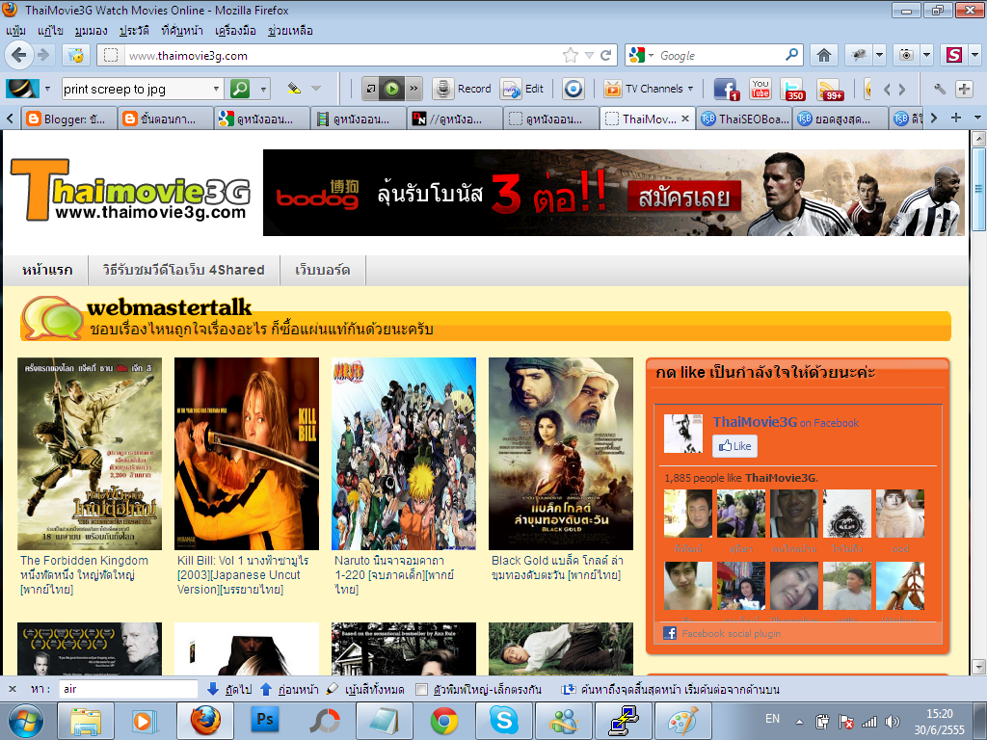987x740 pixels.
Task: Switch to the Blogger tab
Action: (67, 119)
